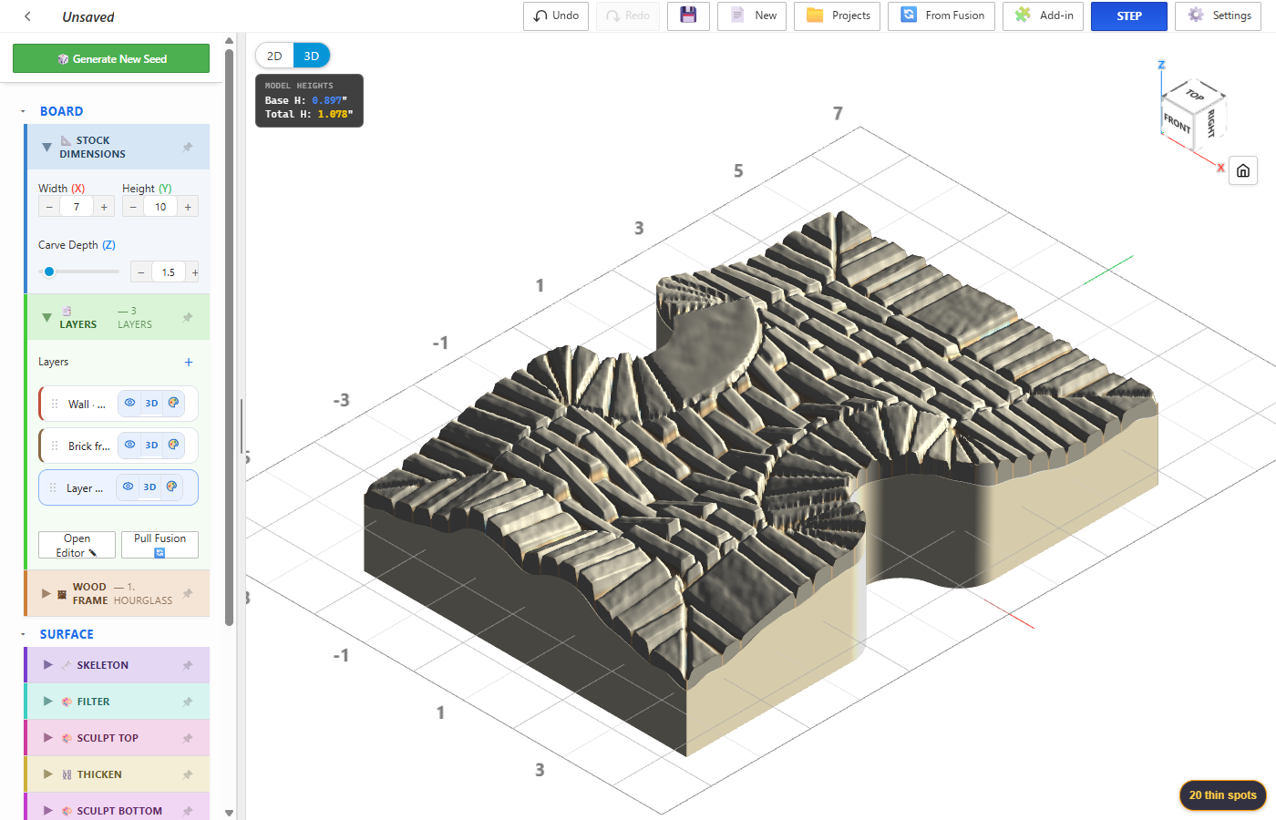Toggle 3D mode on the Layer row

149,487
